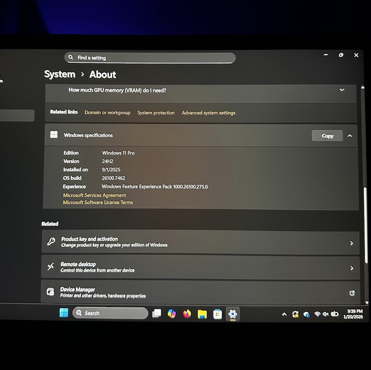Click the Edition label
Image resolution: width=371 pixels, height=370 pixels.
(x=71, y=153)
